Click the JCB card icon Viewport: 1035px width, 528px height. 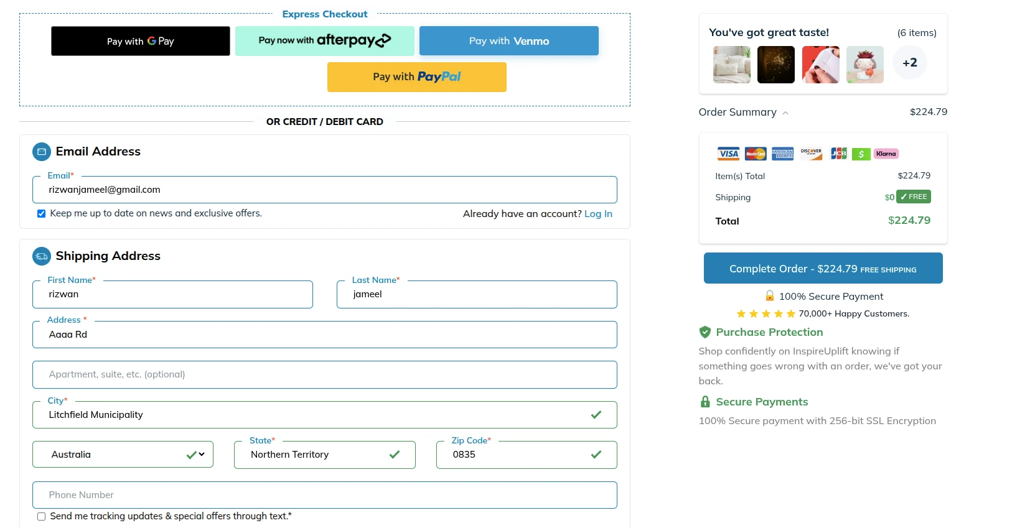[x=838, y=154]
